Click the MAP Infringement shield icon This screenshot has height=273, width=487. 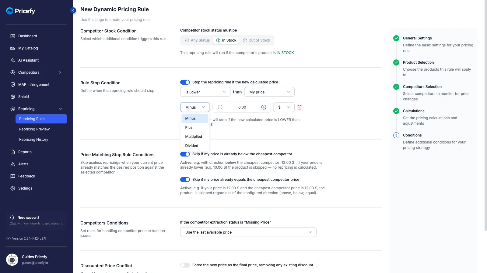[13, 85]
